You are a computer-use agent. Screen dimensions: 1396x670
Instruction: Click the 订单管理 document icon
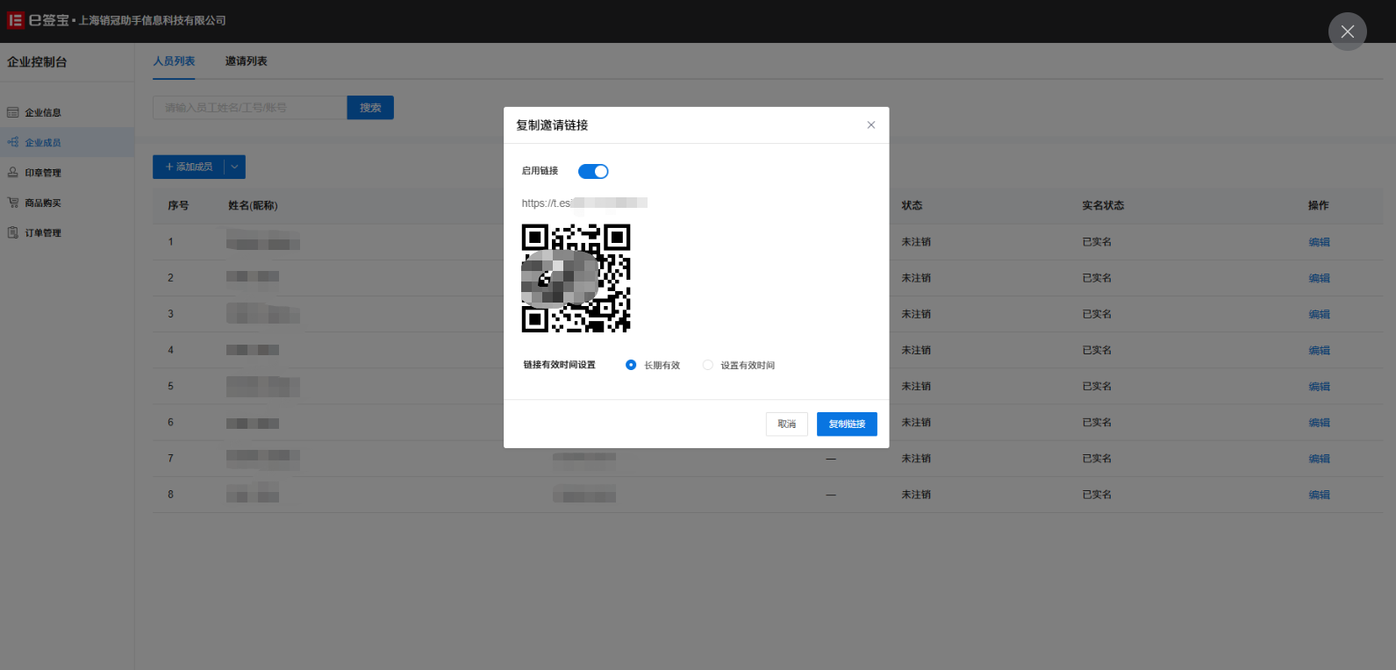click(13, 232)
